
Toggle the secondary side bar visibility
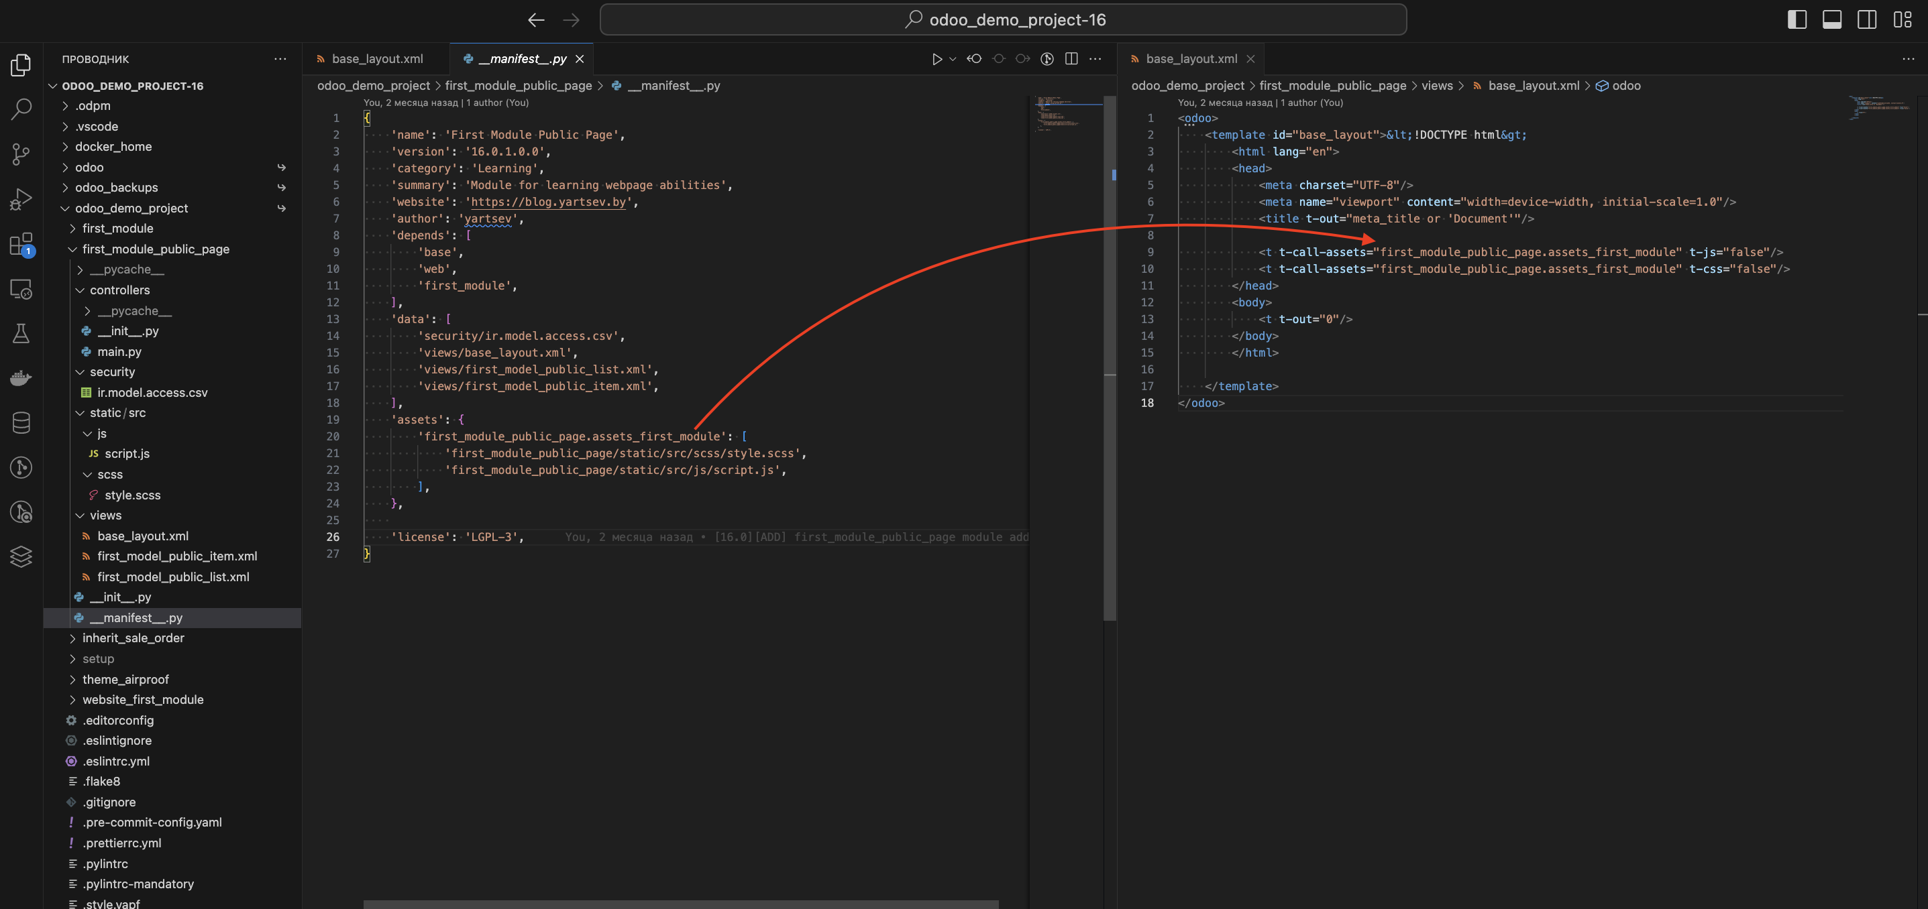1867,20
